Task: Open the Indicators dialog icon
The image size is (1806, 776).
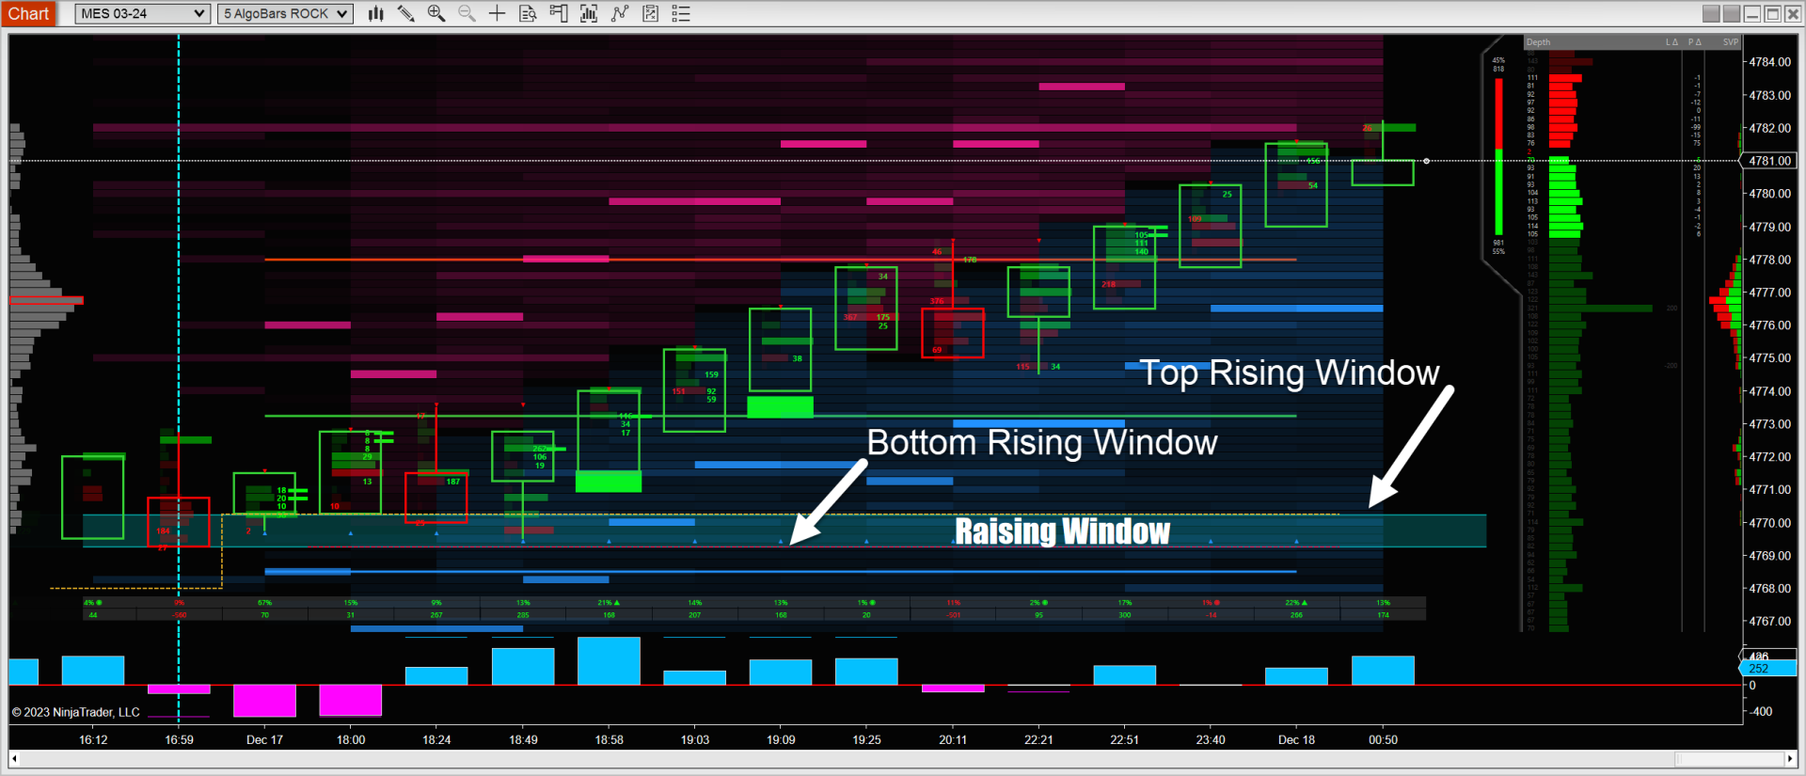Action: click(589, 13)
